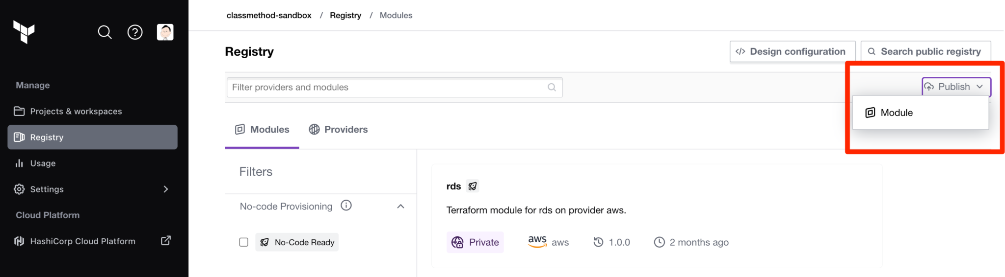This screenshot has height=277, width=1005.
Task: Open the help question mark icon
Action: (x=135, y=32)
